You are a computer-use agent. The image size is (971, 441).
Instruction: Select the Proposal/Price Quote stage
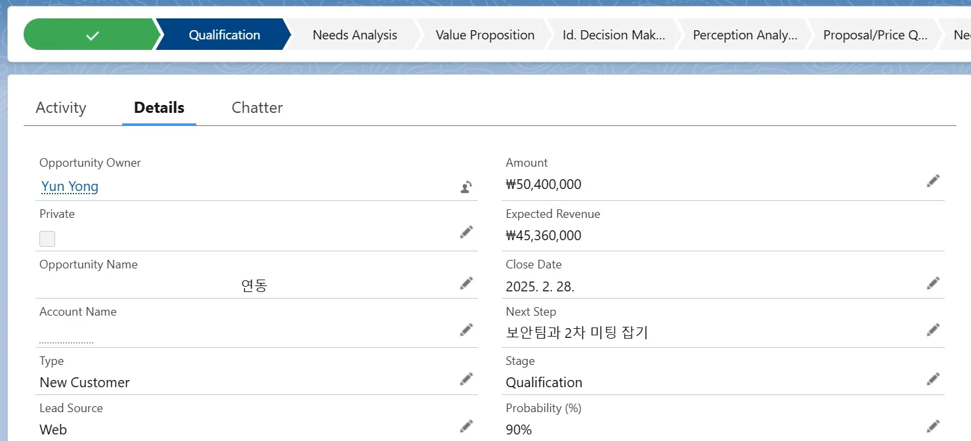point(874,34)
